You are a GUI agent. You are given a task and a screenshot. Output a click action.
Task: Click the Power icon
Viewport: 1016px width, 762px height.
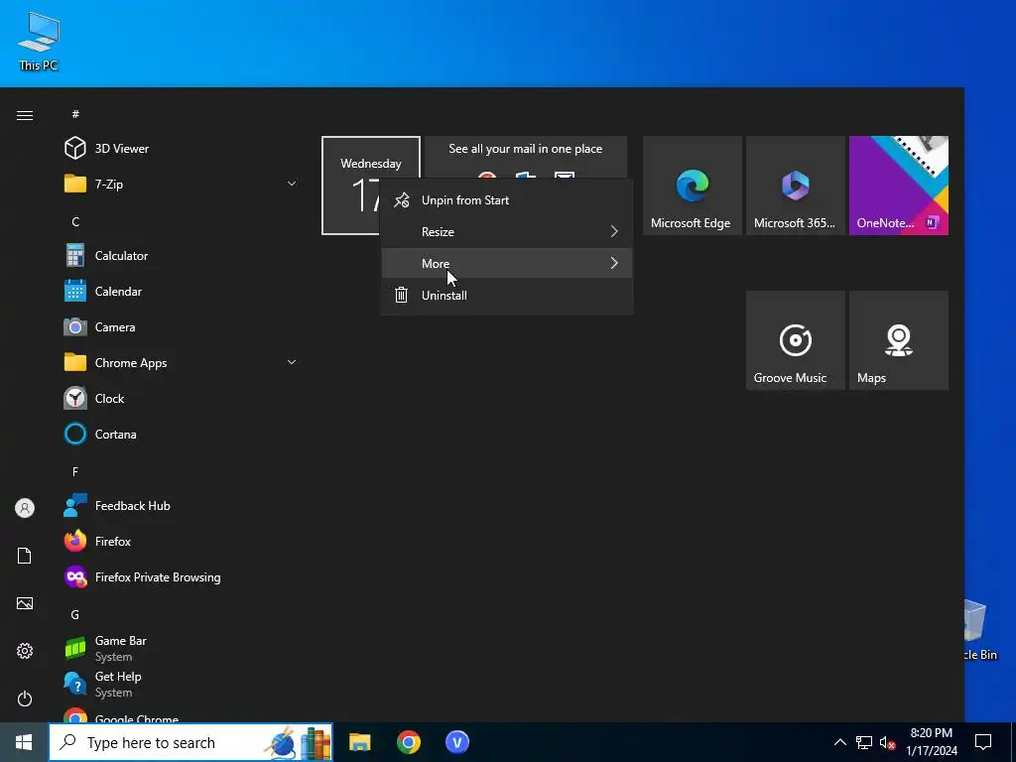(x=25, y=698)
